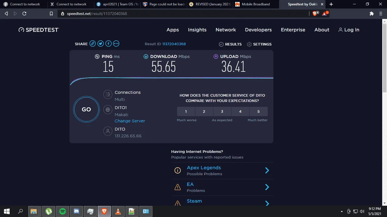
Task: Switch to Mobile Broadband tab
Action: point(256,4)
